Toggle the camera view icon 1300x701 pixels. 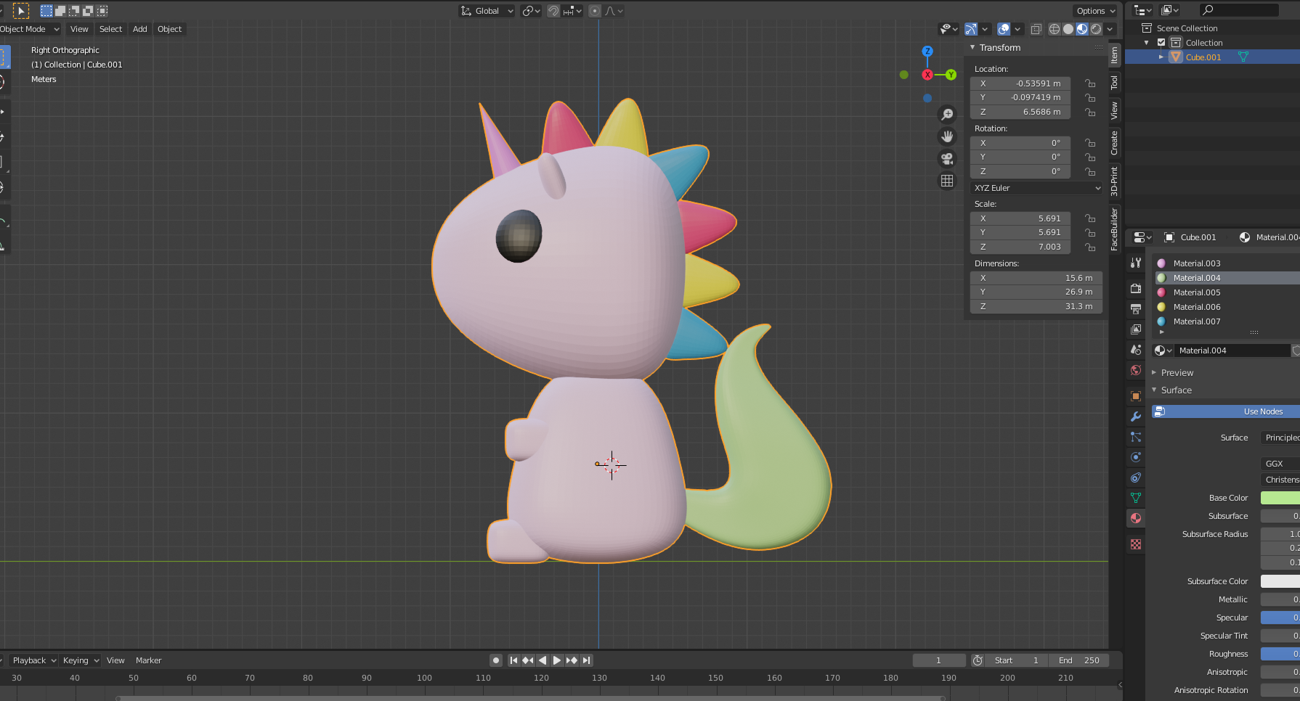(947, 159)
